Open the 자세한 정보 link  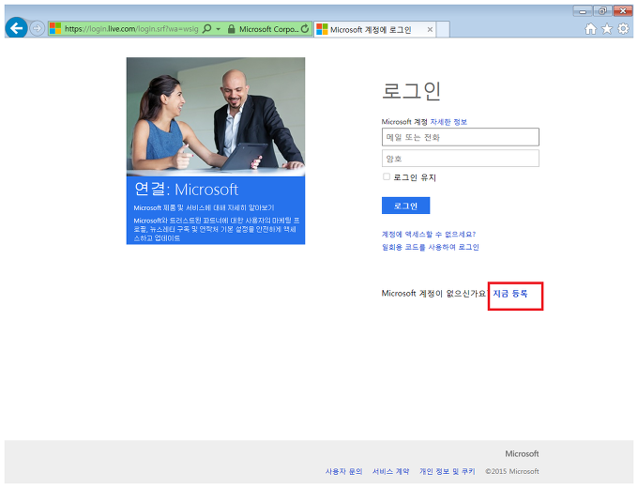448,122
